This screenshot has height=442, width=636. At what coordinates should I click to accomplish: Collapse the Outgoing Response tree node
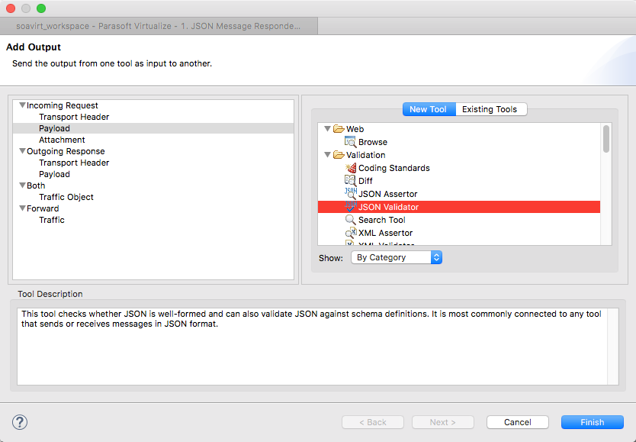[x=22, y=151]
